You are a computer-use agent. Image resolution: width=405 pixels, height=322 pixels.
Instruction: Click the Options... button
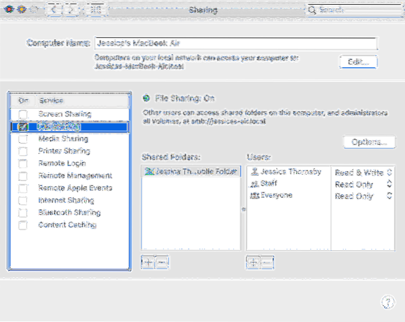point(369,142)
